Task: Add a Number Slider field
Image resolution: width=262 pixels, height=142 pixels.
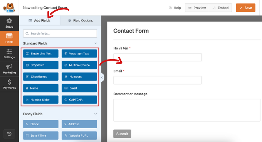Action: coord(41,99)
